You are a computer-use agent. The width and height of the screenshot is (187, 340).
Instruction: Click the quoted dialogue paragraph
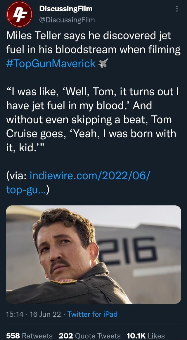(x=88, y=117)
